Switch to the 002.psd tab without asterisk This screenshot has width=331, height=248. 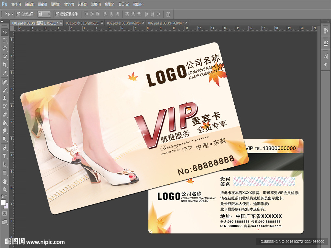124,23
